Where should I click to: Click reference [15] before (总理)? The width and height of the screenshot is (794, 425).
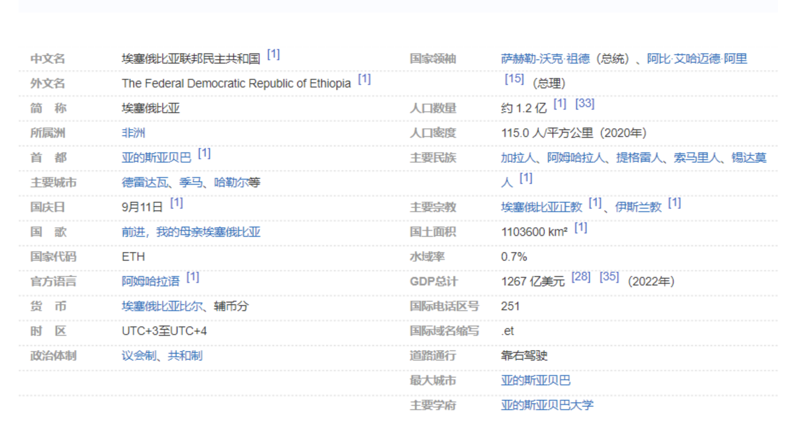click(514, 79)
